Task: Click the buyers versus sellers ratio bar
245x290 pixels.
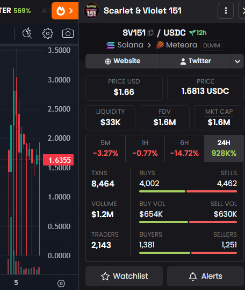Action: click(188, 253)
